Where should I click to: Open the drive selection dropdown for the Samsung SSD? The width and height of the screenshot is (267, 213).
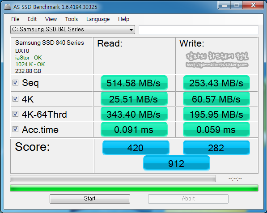coord(72,30)
